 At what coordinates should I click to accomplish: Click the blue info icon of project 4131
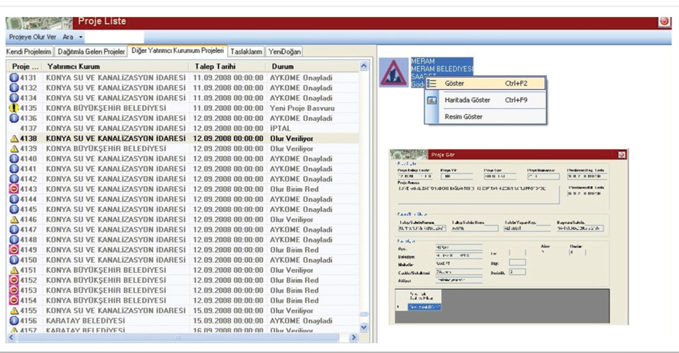tap(14, 78)
